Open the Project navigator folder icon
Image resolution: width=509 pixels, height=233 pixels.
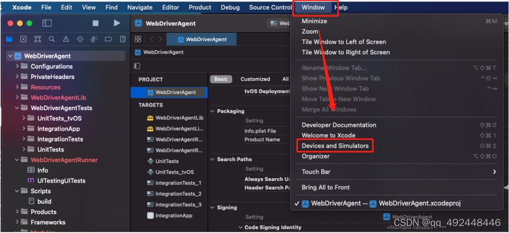[9, 39]
